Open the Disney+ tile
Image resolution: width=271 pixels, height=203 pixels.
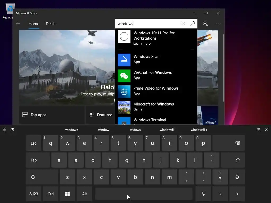[207, 115]
